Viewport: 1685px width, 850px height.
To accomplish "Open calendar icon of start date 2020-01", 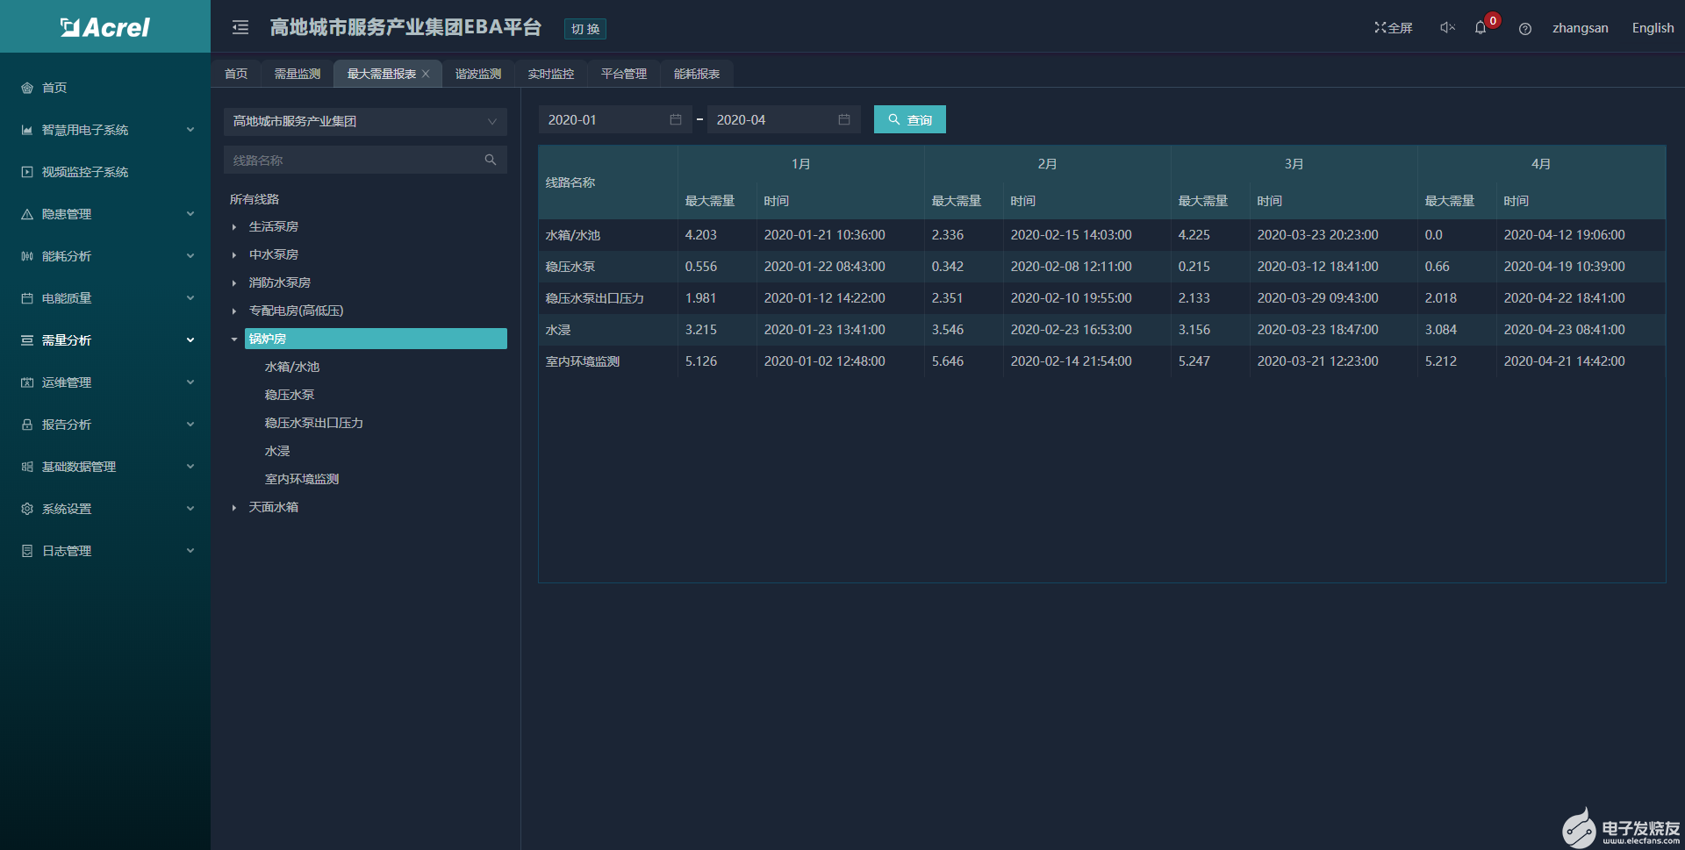I will click(x=676, y=119).
